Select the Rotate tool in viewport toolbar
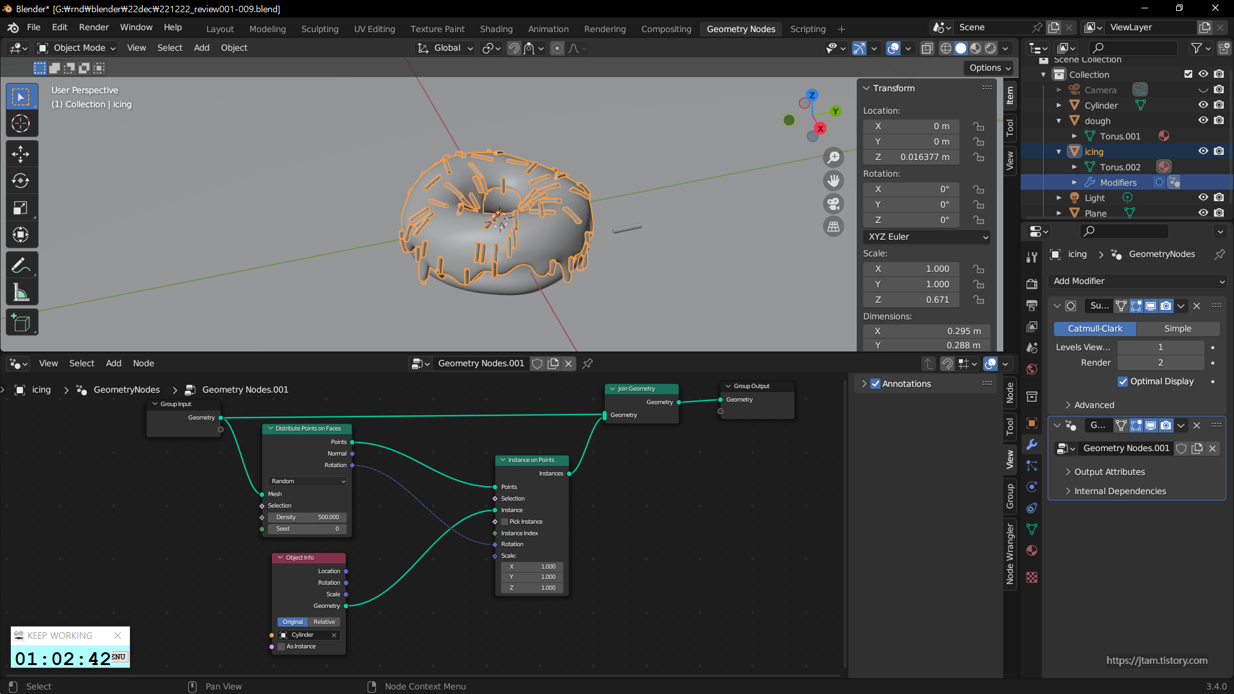 click(x=21, y=181)
